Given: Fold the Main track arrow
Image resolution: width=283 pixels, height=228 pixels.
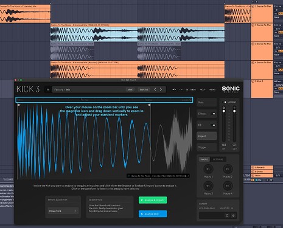Looking at the screenshot, I should [x=253, y=176].
